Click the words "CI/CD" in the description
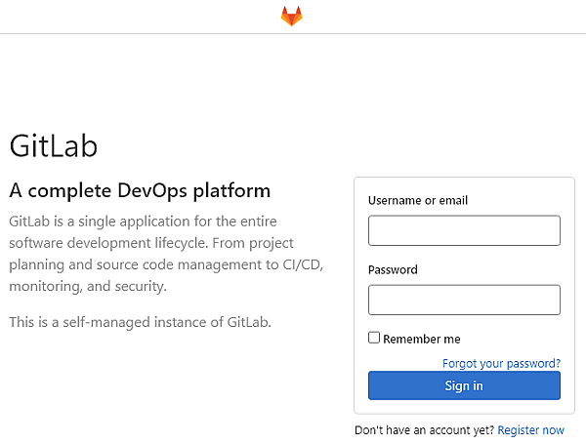This screenshot has height=444, width=586. point(299,264)
